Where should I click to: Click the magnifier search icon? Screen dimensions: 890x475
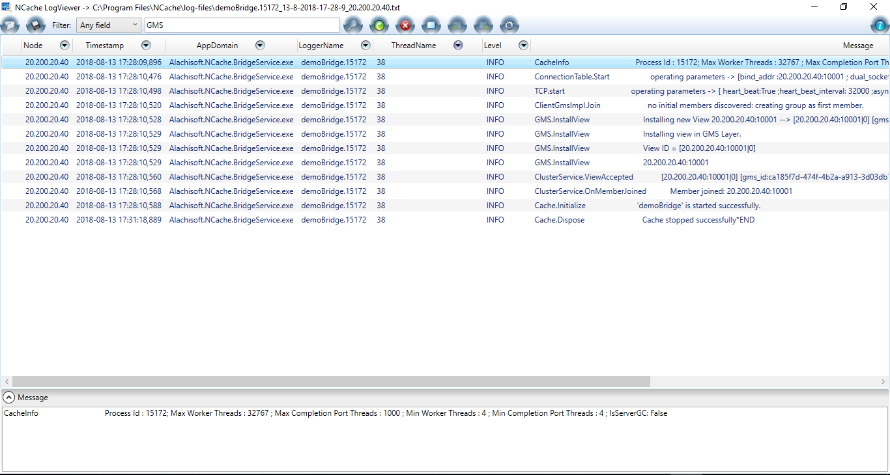coord(353,25)
